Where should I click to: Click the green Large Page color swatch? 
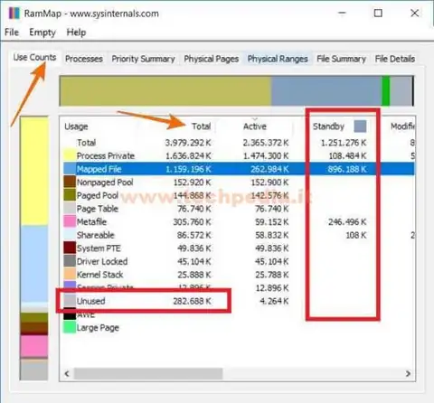coord(70,327)
